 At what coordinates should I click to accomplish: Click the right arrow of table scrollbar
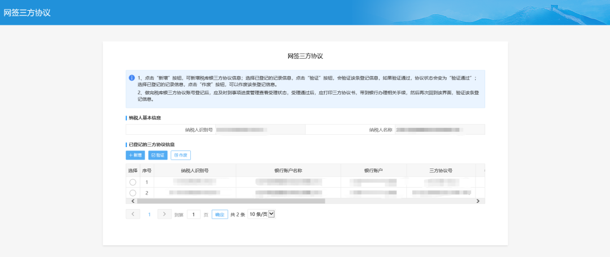click(x=478, y=201)
